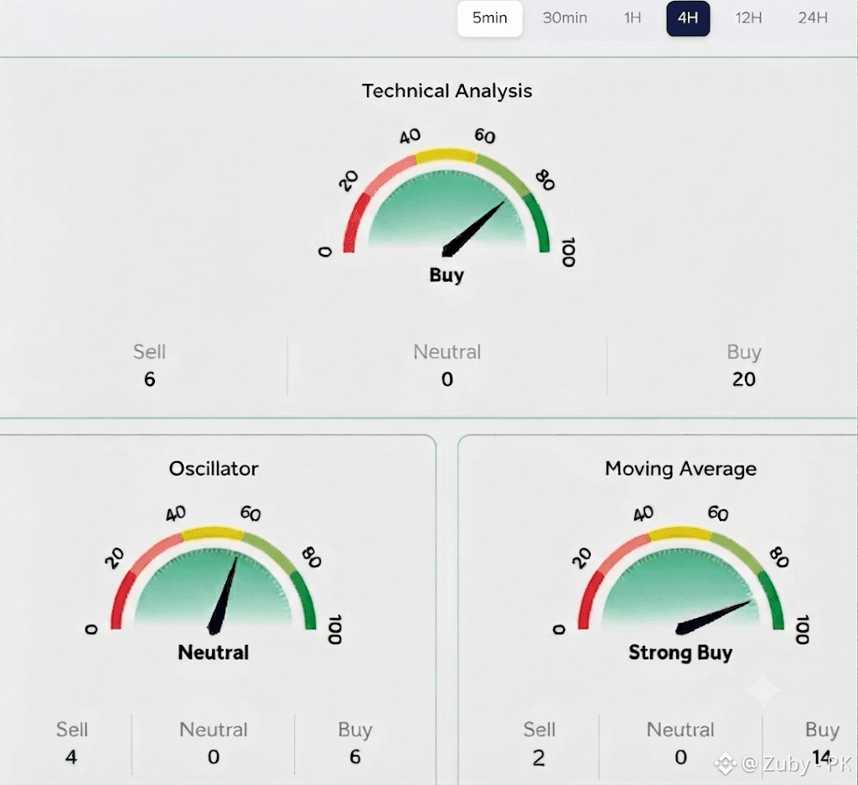Viewport: 858px width, 785px height.
Task: Choose the 1H timeframe tab
Action: [633, 18]
